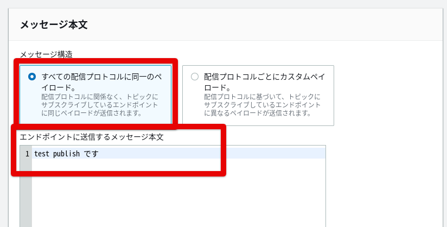Select the custom payload per delivery protocol radio button

point(195,77)
